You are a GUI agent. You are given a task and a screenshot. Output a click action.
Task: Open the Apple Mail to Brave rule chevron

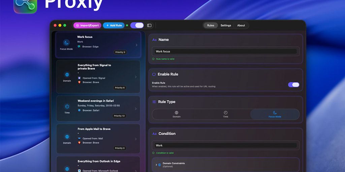tap(136, 139)
